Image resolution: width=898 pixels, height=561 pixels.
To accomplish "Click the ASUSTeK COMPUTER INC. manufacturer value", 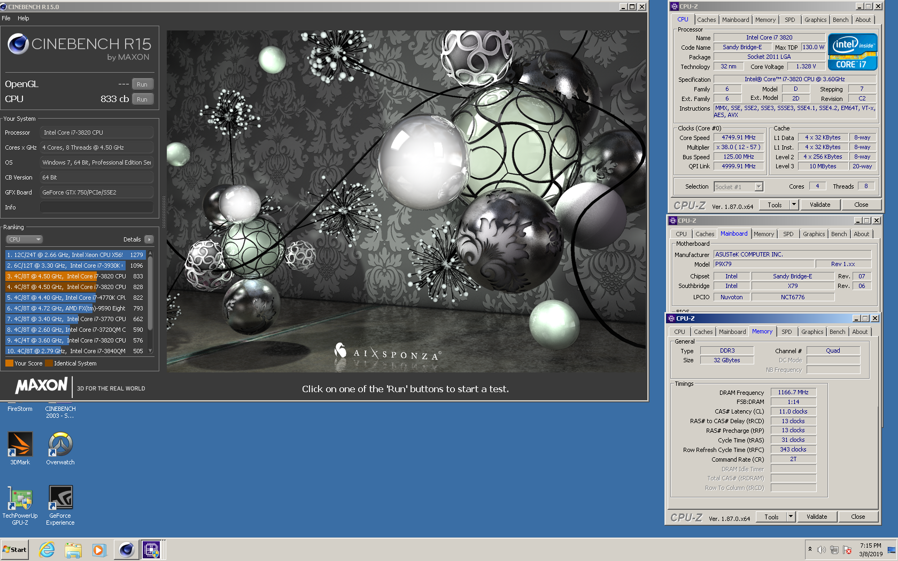I will 793,254.
